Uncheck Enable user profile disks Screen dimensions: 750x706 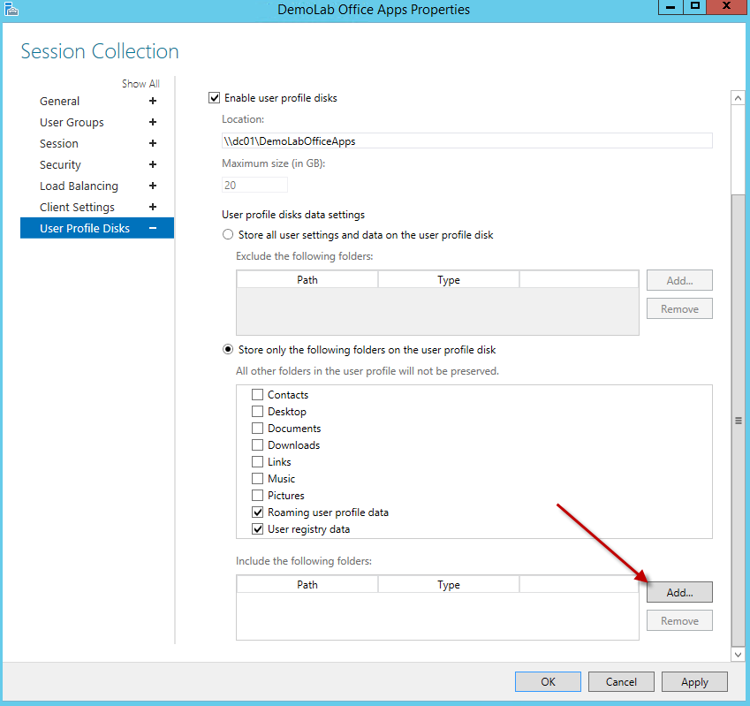tap(213, 98)
